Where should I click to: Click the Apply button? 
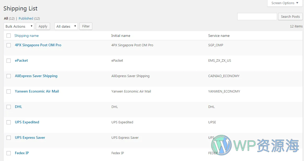[x=43, y=26]
